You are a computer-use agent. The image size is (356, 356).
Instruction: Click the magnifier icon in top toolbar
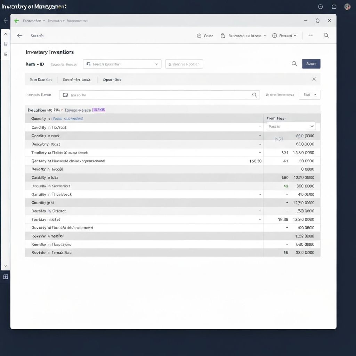326,35
